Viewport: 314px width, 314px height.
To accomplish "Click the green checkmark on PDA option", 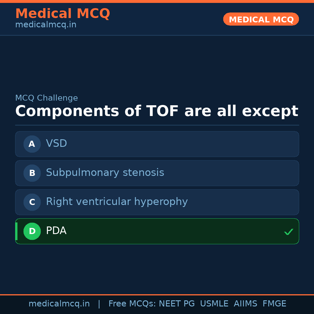I will click(288, 232).
